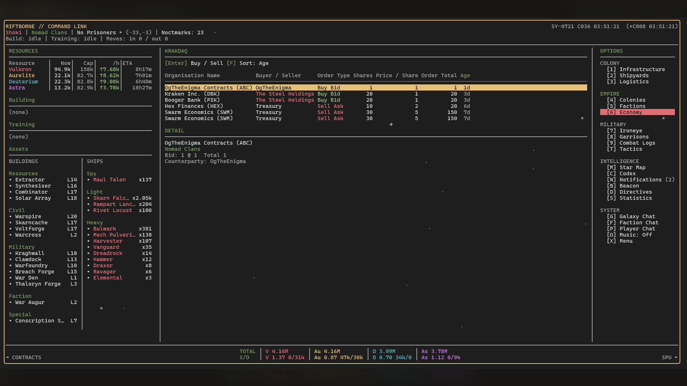The height and width of the screenshot is (386, 687).
Task: Open [D] Directives
Action: [629, 192]
